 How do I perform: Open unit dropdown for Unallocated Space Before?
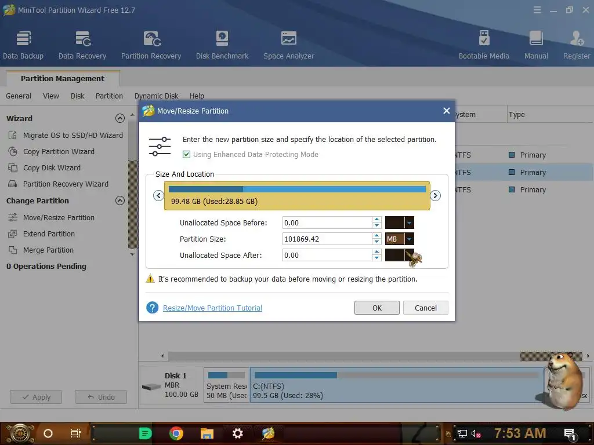click(409, 222)
